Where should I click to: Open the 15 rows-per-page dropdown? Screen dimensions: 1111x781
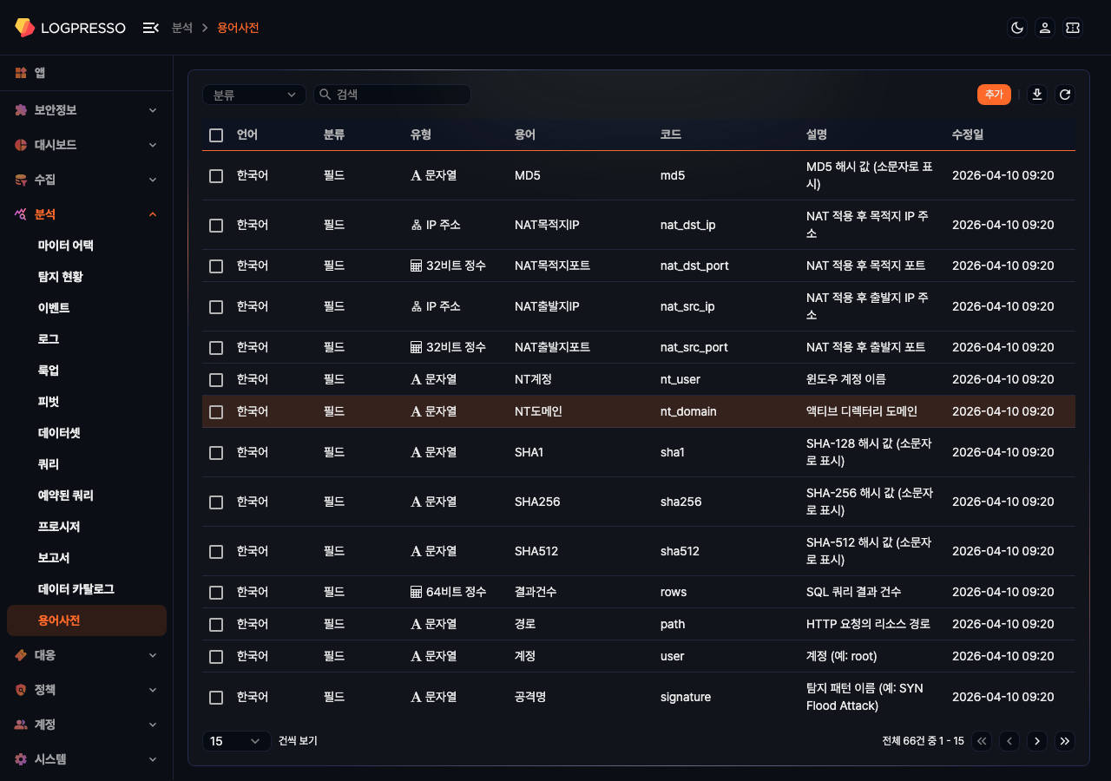point(235,741)
